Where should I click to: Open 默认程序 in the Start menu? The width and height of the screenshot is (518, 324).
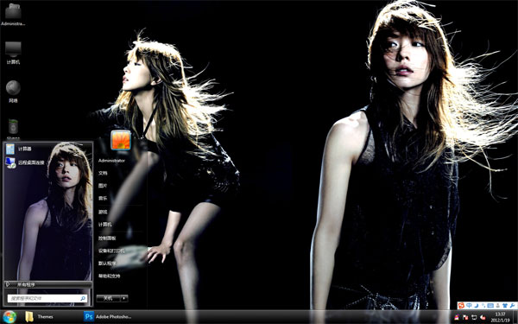(x=107, y=264)
